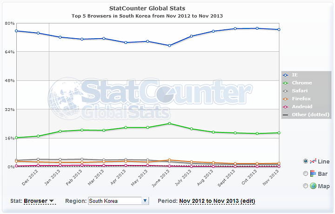Click the 'Mar 2013' axis label

click(x=96, y=178)
